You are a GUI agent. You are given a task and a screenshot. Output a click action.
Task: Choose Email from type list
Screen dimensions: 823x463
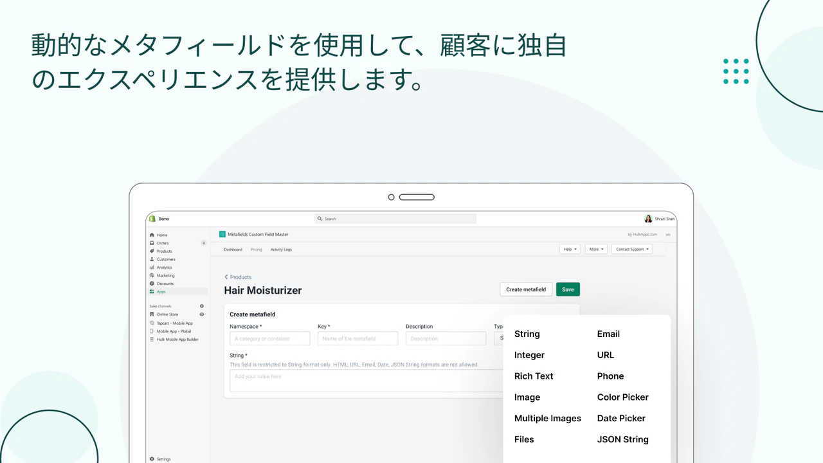pos(608,334)
